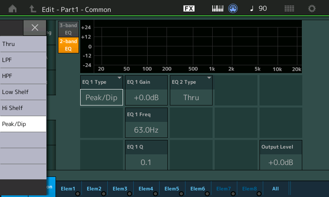Choose Low Shelf from the list
329x197 pixels.
23,92
